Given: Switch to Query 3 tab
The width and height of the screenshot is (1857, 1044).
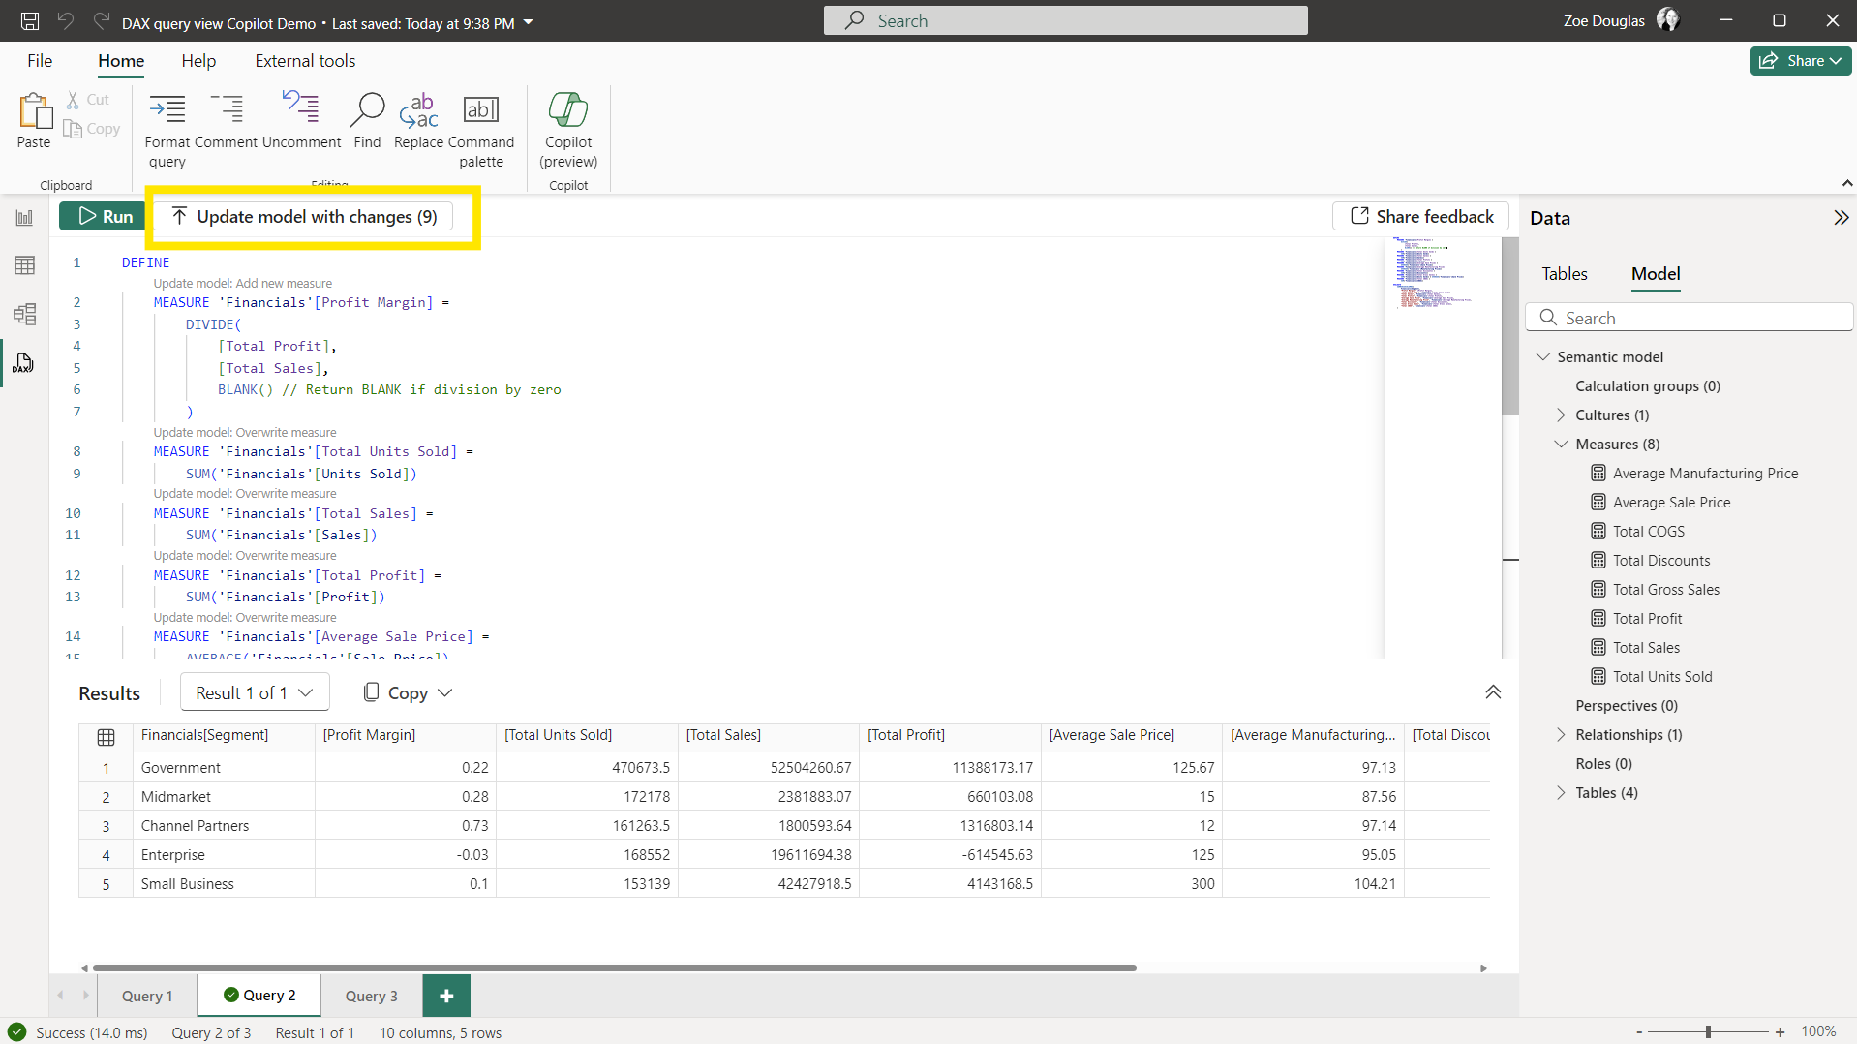Looking at the screenshot, I should tap(372, 996).
